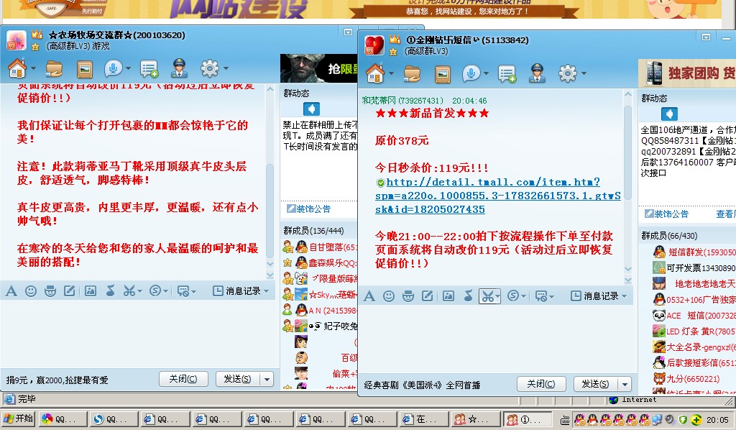Click scissors screenshot tool in 农场牧场交流群 chat toolbar
This screenshot has width=736, height=430.
click(x=129, y=291)
